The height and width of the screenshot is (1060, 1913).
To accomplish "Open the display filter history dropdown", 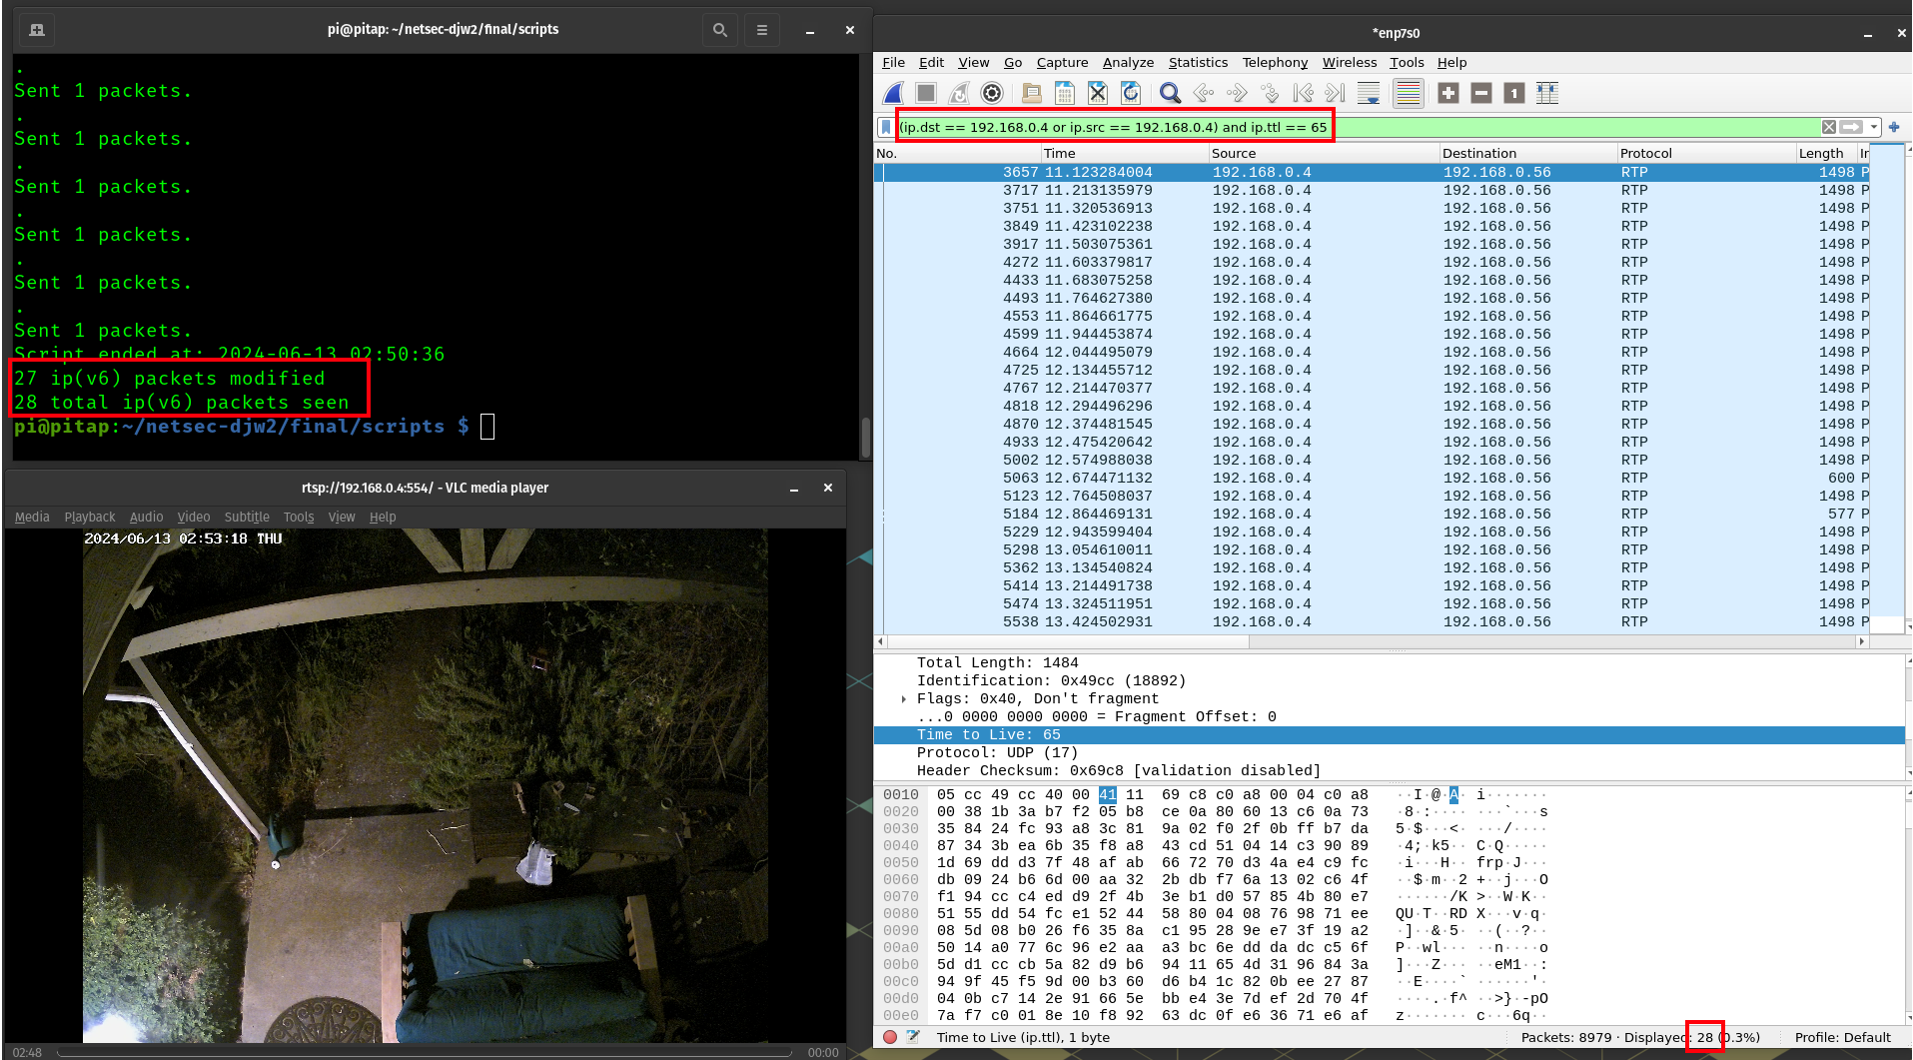I will coord(1874,127).
